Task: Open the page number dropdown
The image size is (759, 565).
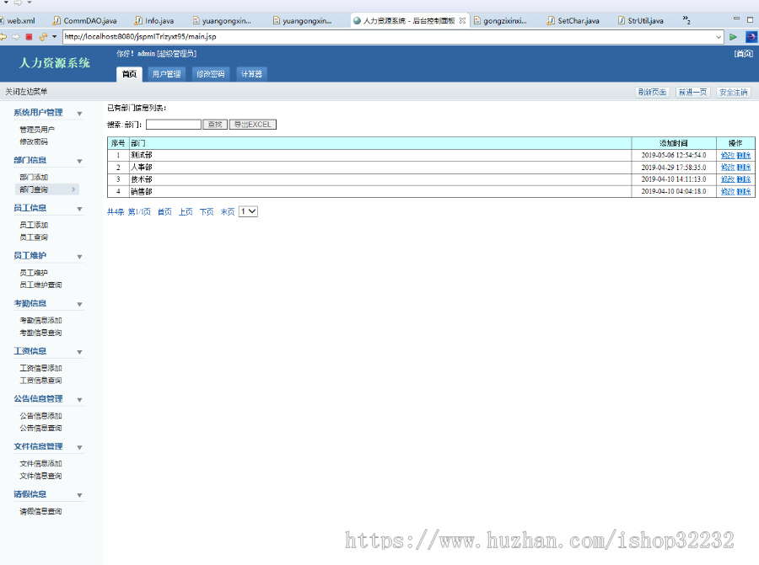Action: [248, 211]
